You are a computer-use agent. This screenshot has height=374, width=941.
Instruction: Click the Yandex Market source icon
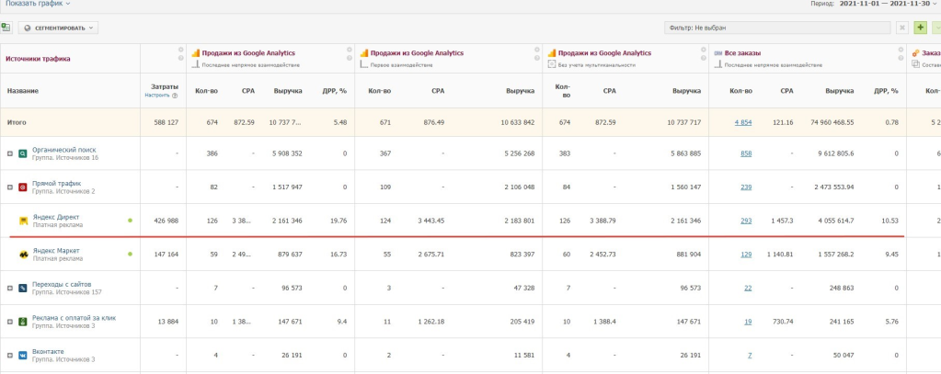[23, 254]
